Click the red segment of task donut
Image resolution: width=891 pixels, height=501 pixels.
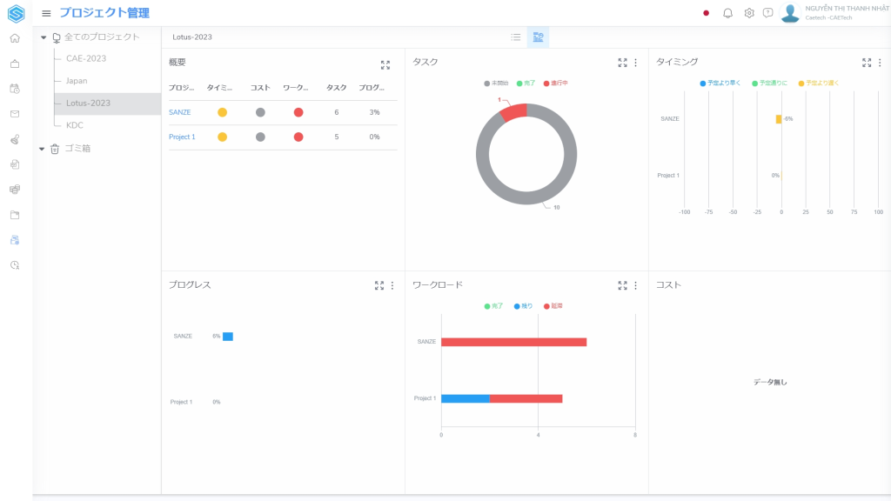click(513, 112)
